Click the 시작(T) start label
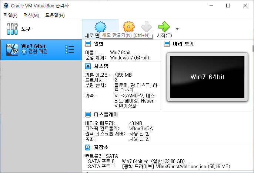The image size is (254, 173). pos(164,35)
